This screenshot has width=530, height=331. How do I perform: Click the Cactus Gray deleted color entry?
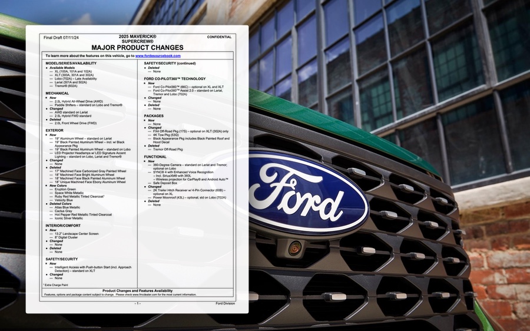coord(65,211)
